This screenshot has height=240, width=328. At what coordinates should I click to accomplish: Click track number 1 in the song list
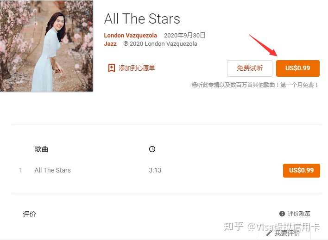tap(20, 170)
